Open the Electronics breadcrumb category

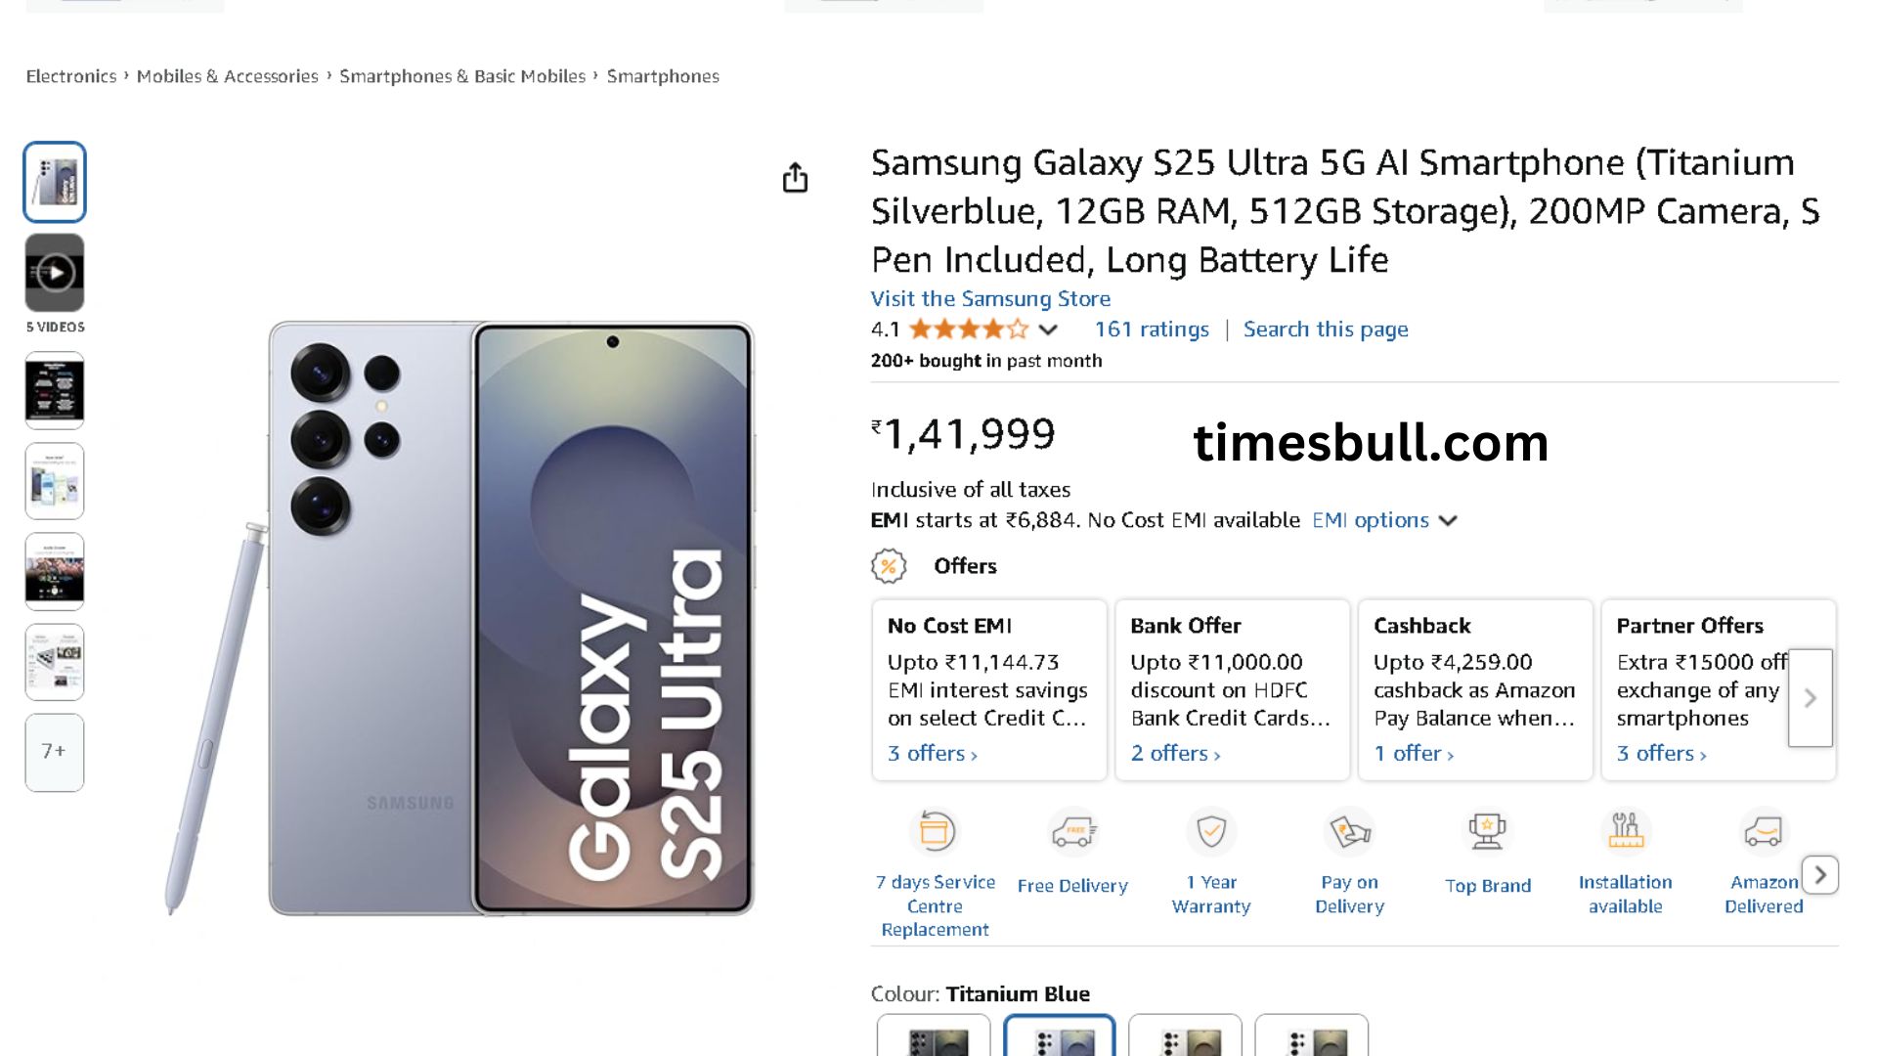(x=70, y=76)
